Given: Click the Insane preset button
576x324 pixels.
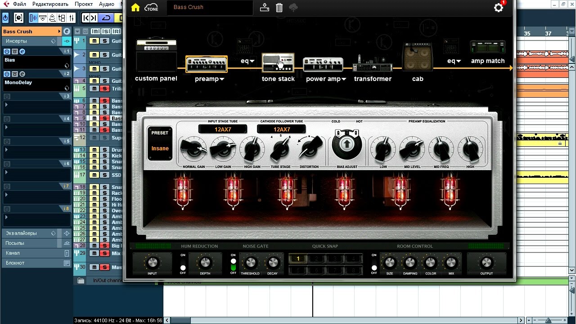Looking at the screenshot, I should [160, 148].
